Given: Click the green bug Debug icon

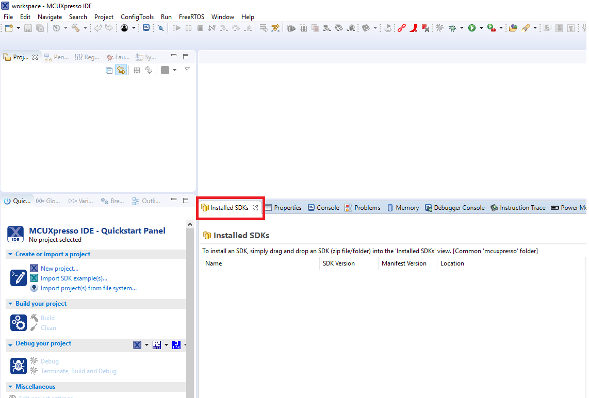Looking at the screenshot, I should [453, 28].
